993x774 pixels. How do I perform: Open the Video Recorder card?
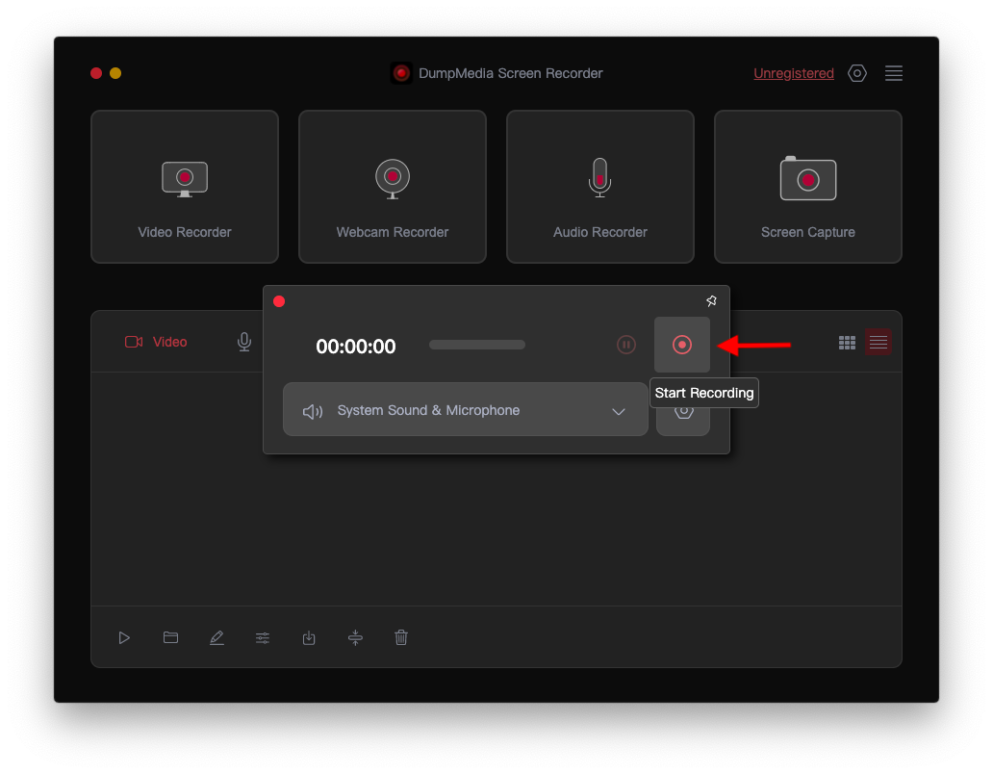click(185, 186)
